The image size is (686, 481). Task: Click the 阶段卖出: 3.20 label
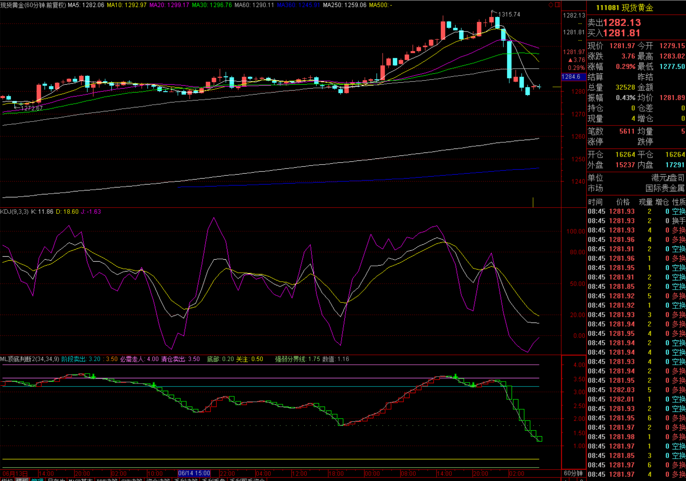coord(81,359)
